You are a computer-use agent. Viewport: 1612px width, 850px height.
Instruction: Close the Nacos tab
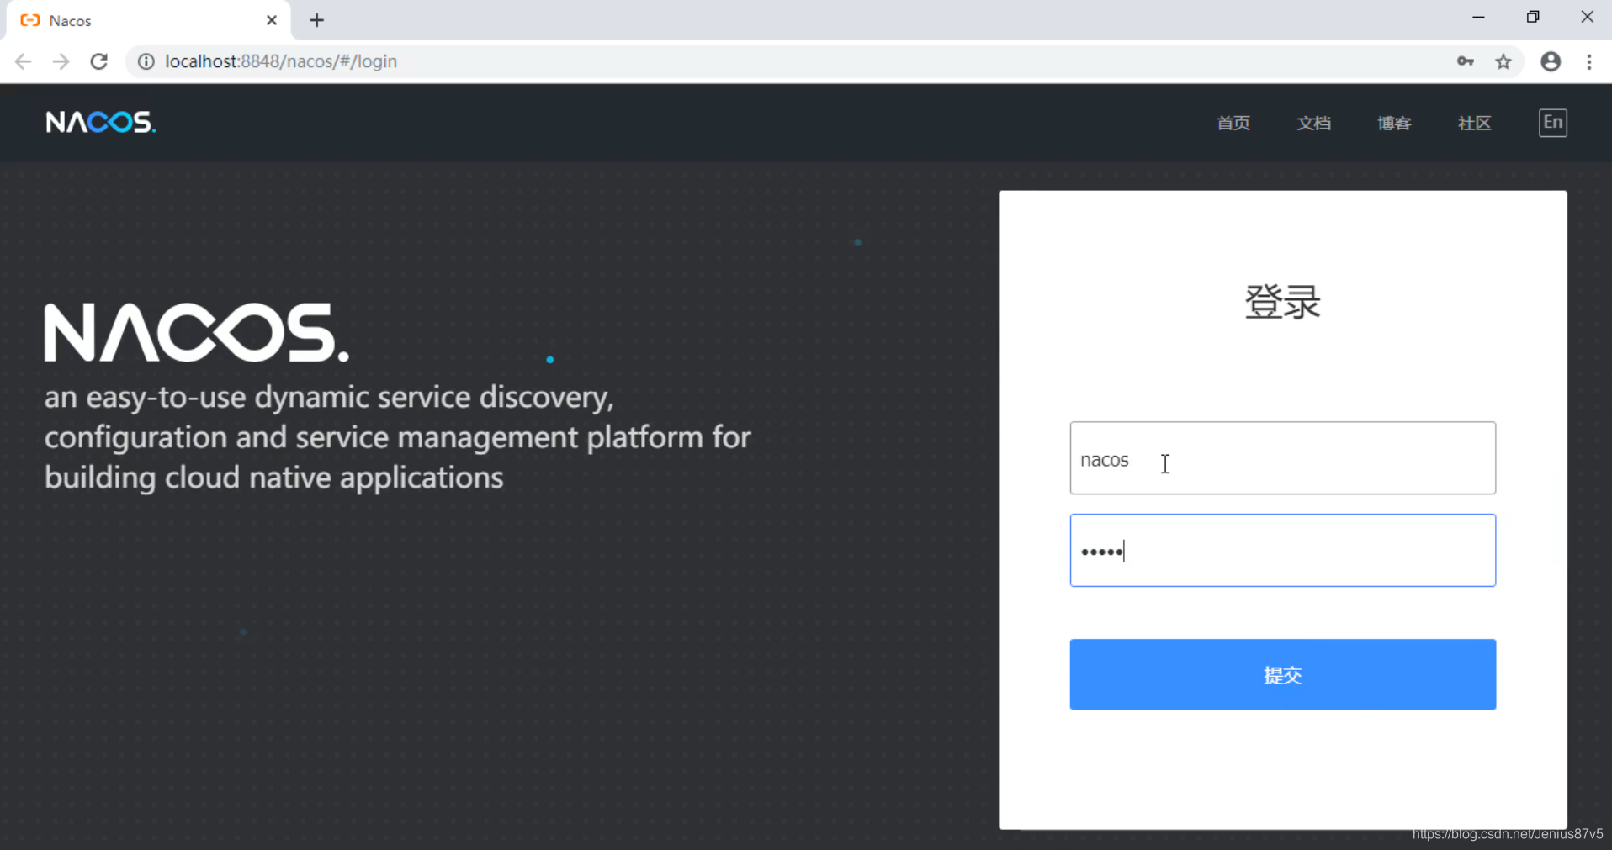click(272, 20)
